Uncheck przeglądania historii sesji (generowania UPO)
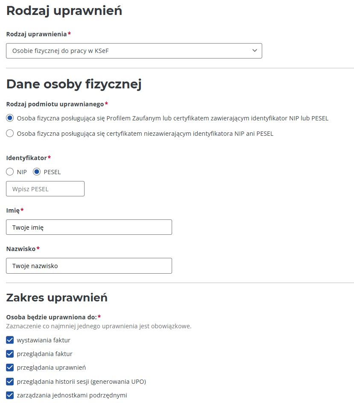354x403 pixels. (x=10, y=381)
